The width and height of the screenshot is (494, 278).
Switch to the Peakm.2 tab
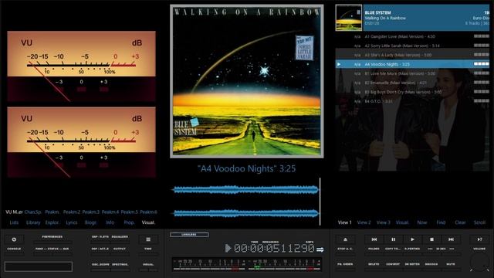[72, 212]
